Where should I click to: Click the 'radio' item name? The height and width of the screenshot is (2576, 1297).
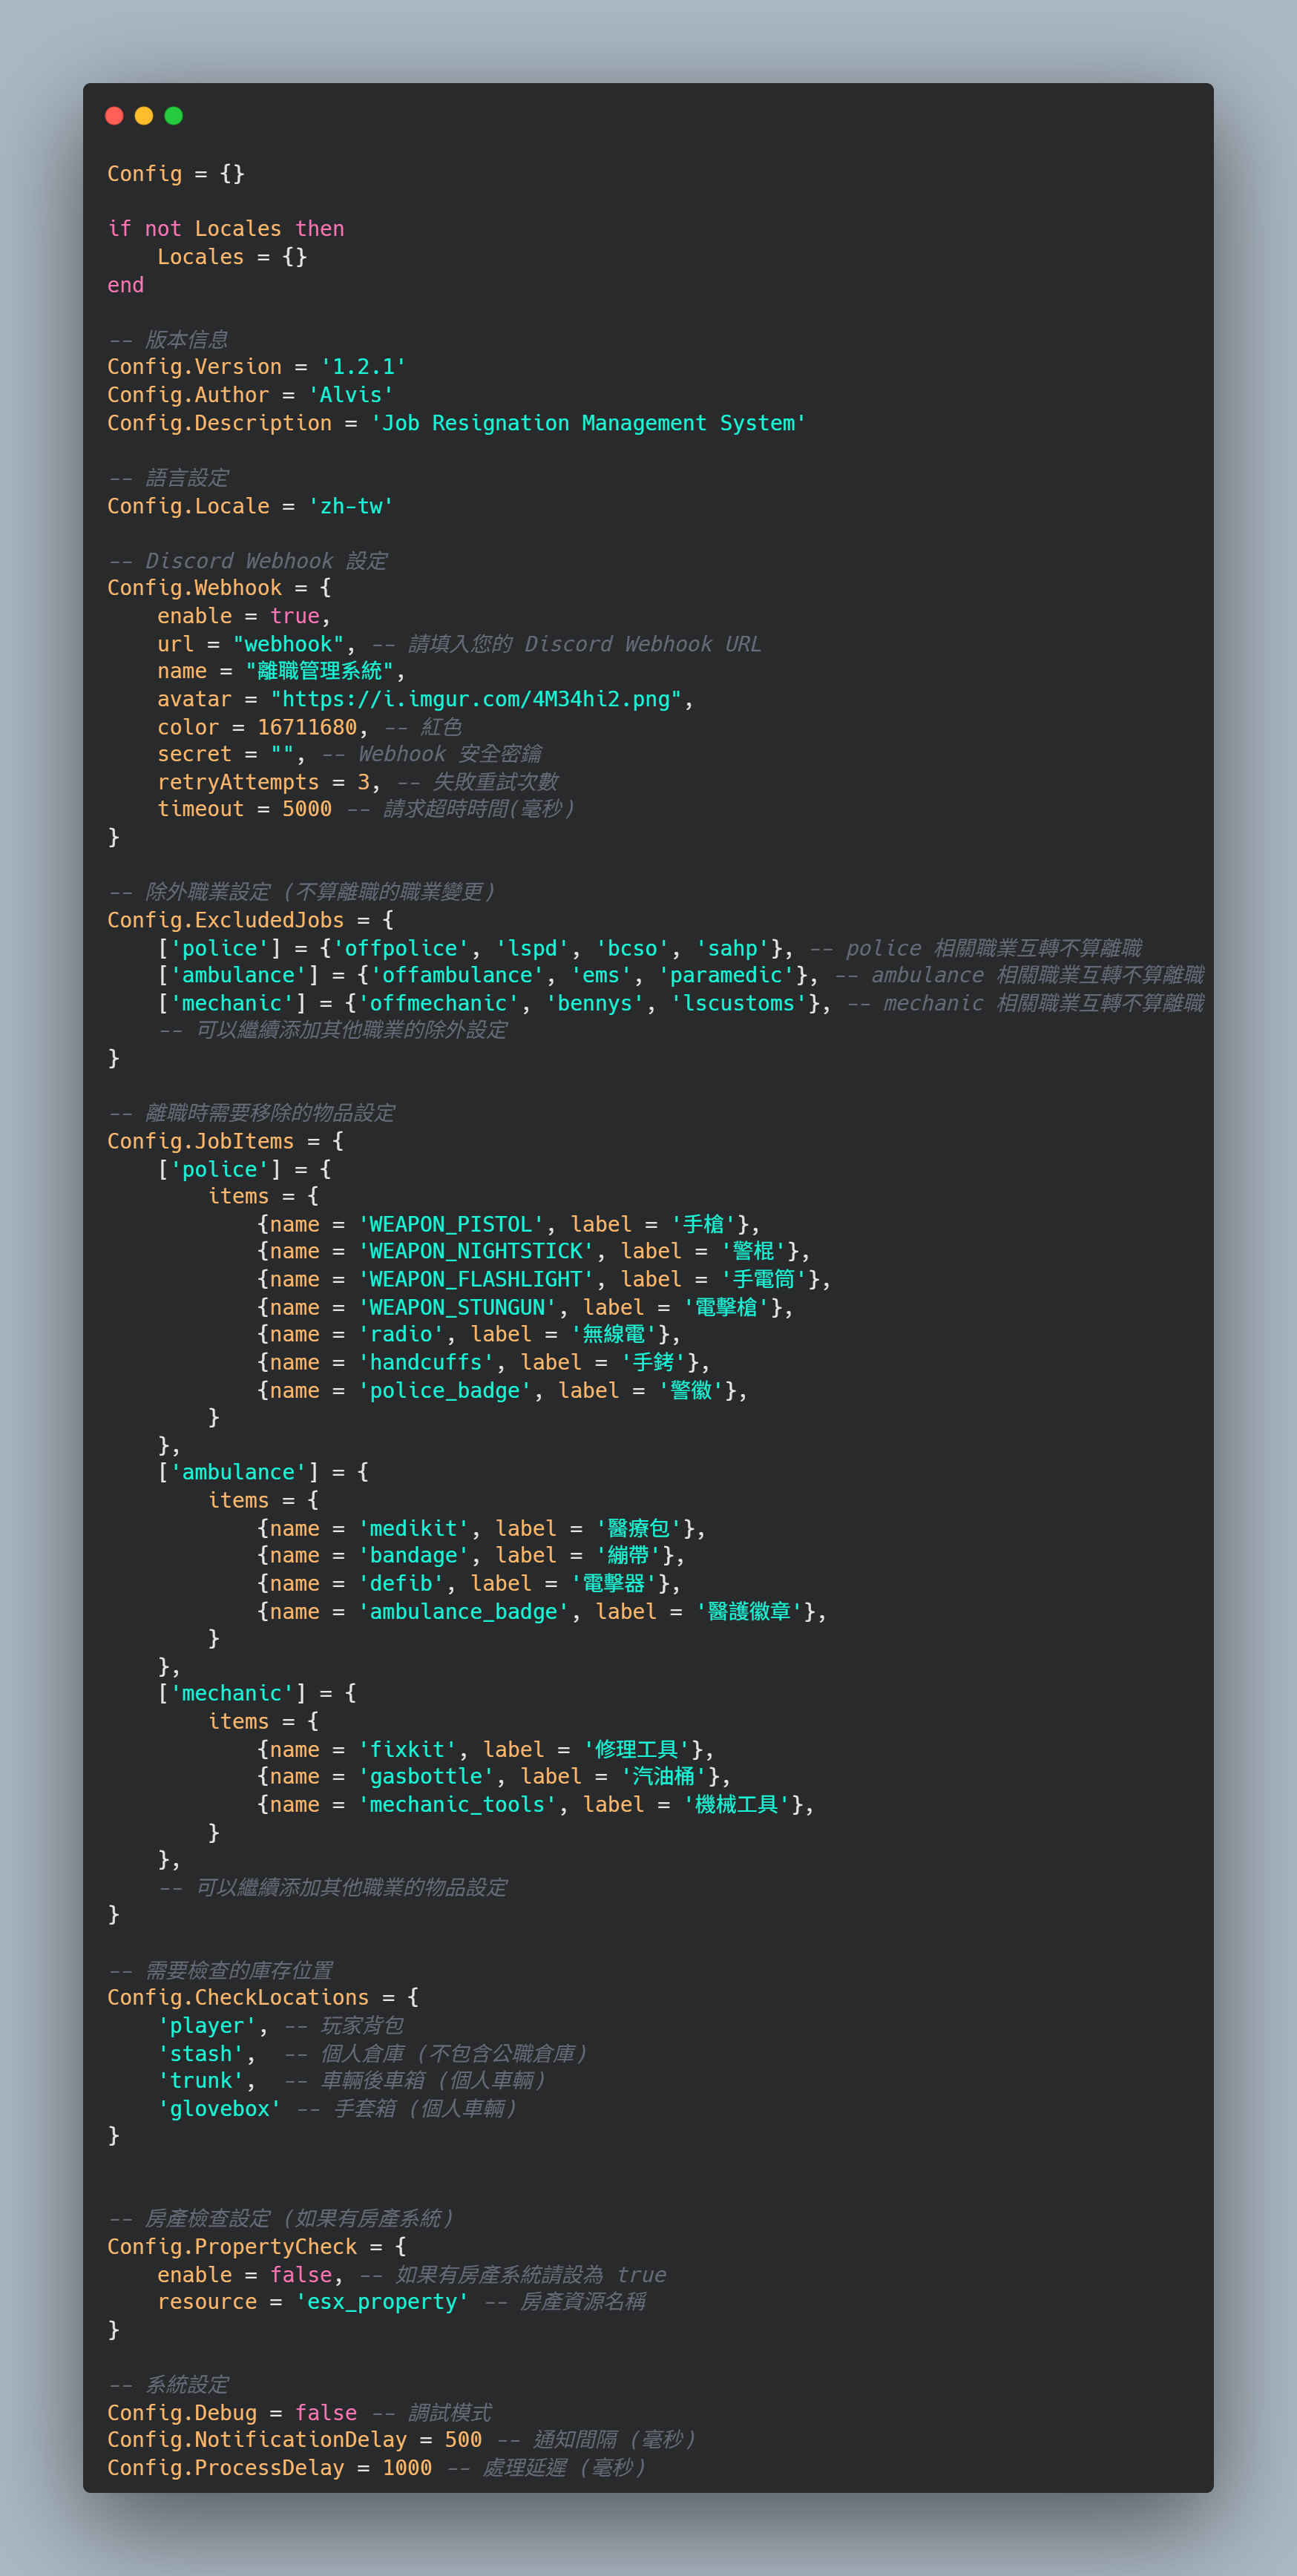pyautogui.click(x=401, y=1334)
